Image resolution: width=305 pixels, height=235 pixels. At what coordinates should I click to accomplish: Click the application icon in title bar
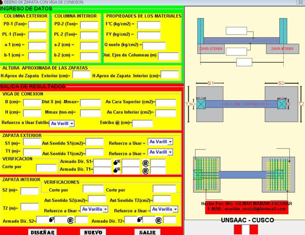click(x=1, y=2)
